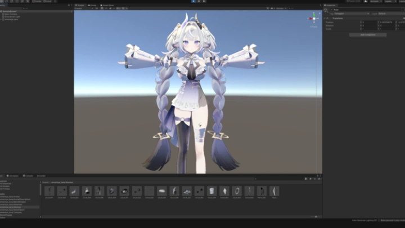Select Directional Light in Hierarchy
The height and width of the screenshot is (228, 405).
pyautogui.click(x=12, y=16)
